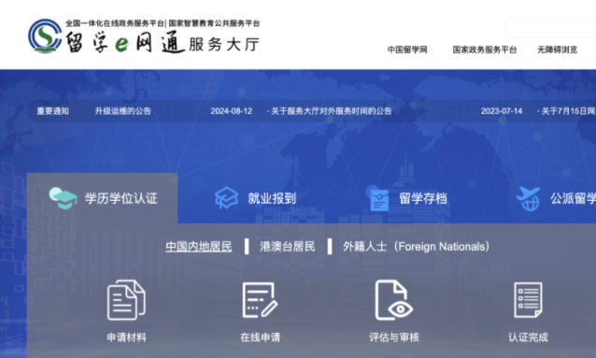Open the 认证完成 checklist icon

(x=528, y=300)
